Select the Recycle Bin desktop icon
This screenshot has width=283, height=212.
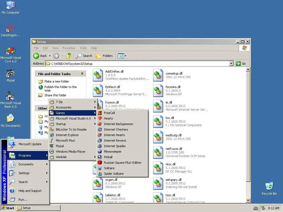click(269, 188)
